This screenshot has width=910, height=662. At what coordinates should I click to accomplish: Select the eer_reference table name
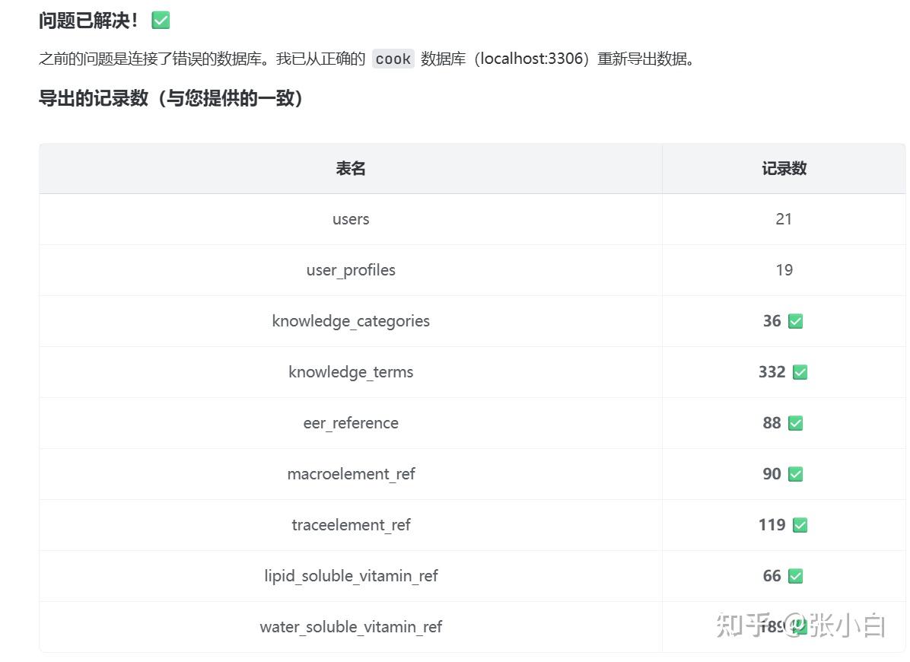click(351, 423)
